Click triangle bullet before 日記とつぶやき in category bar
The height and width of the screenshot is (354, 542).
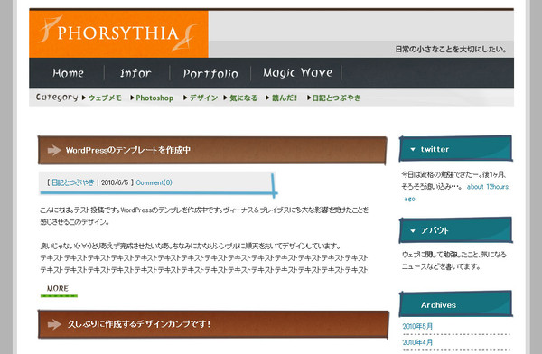(309, 98)
